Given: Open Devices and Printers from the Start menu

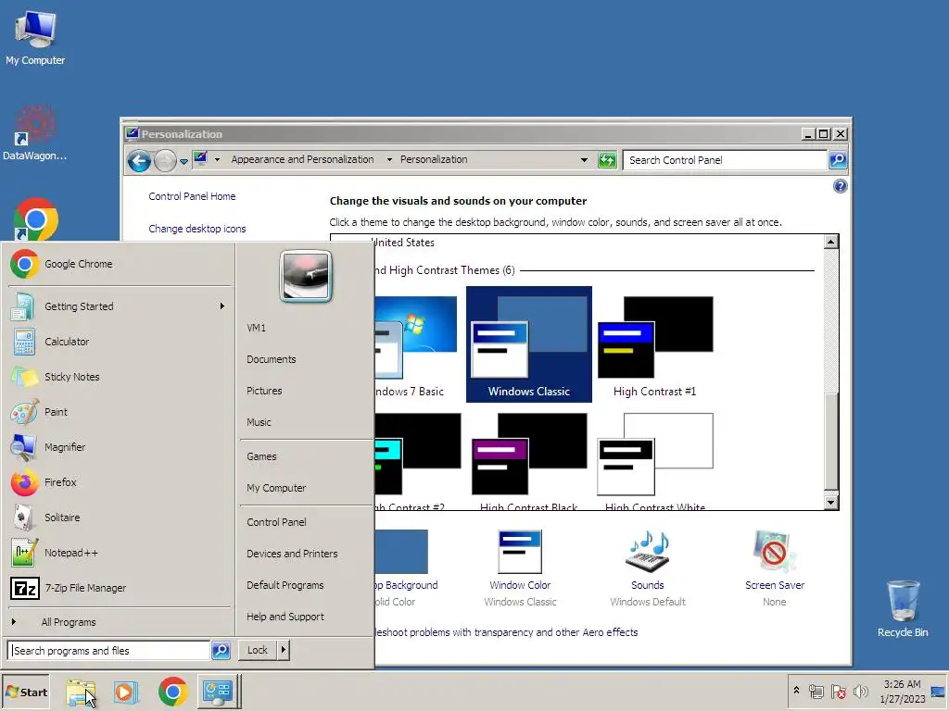Looking at the screenshot, I should point(292,554).
